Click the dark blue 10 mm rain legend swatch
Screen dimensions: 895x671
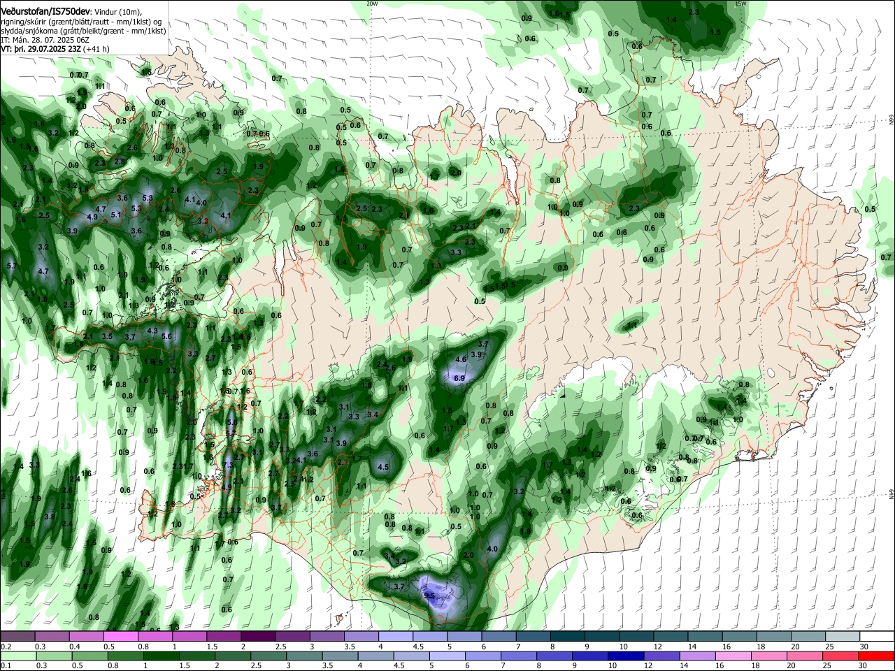pos(625,656)
